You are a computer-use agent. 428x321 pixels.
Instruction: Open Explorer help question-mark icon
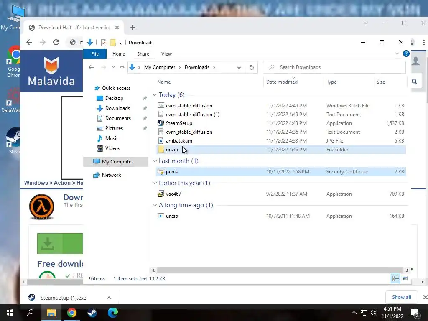point(406,54)
